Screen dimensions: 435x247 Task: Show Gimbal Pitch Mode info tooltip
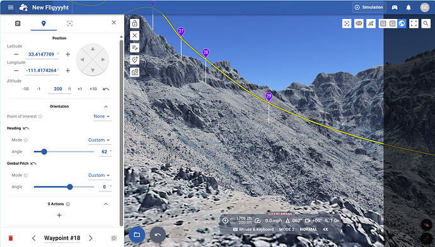(x=26, y=176)
